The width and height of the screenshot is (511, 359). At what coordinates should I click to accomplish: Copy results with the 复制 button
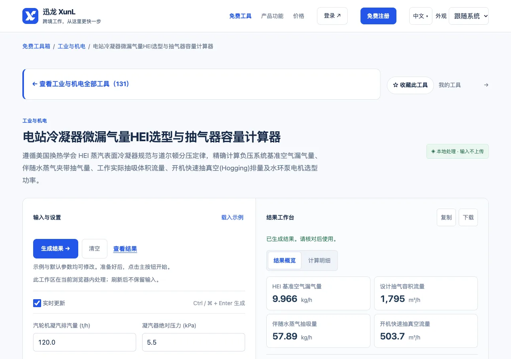[x=446, y=217]
